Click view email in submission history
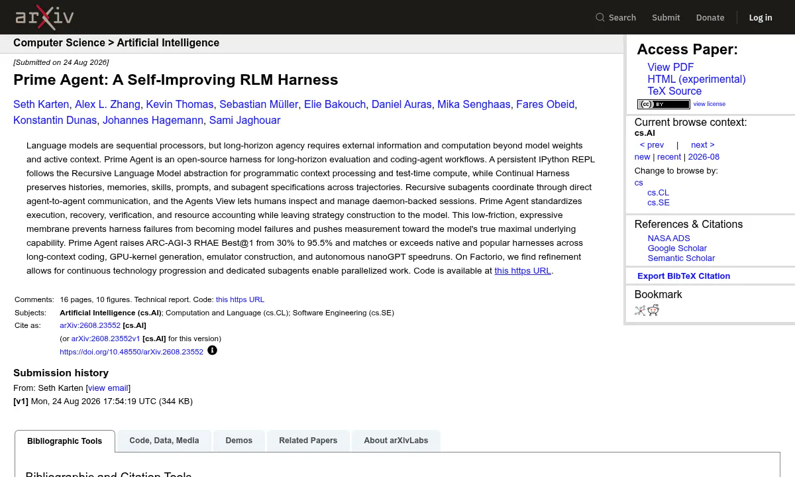This screenshot has height=477, width=795. [x=108, y=388]
